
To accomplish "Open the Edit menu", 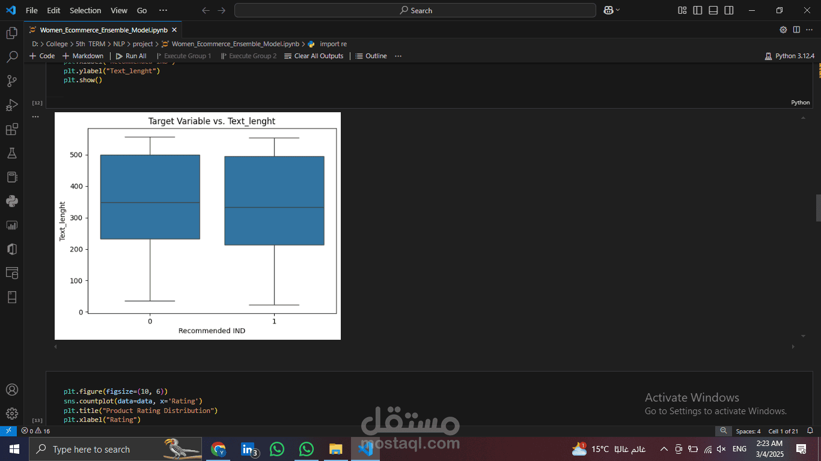I will [x=53, y=10].
